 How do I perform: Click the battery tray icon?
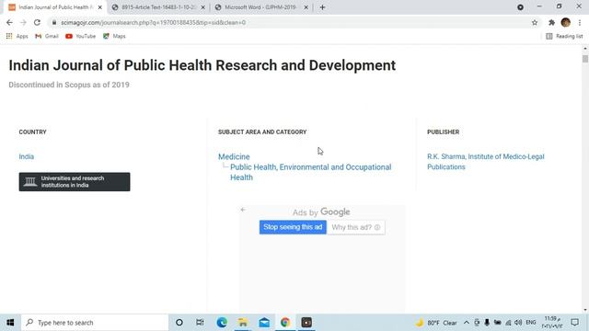click(497, 323)
